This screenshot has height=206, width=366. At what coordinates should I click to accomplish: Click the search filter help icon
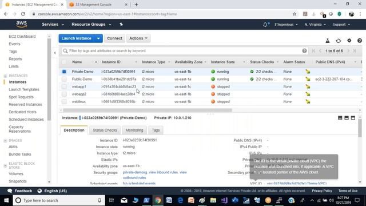click(x=304, y=51)
